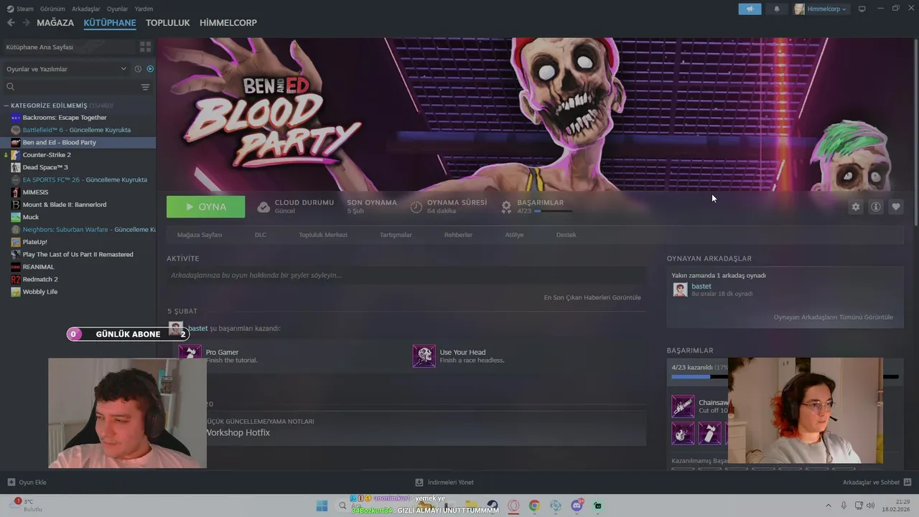
Task: Show hidden tray icons chevron
Action: click(x=828, y=506)
